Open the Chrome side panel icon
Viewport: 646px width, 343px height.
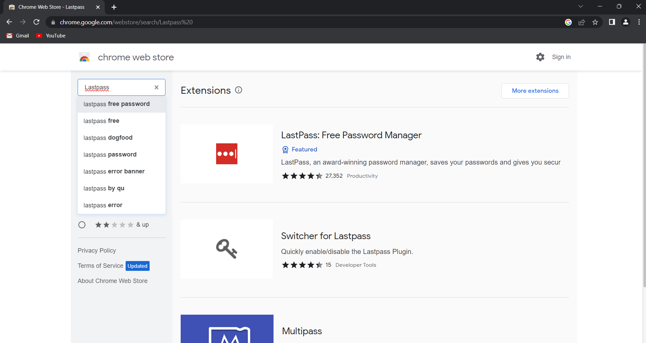612,22
